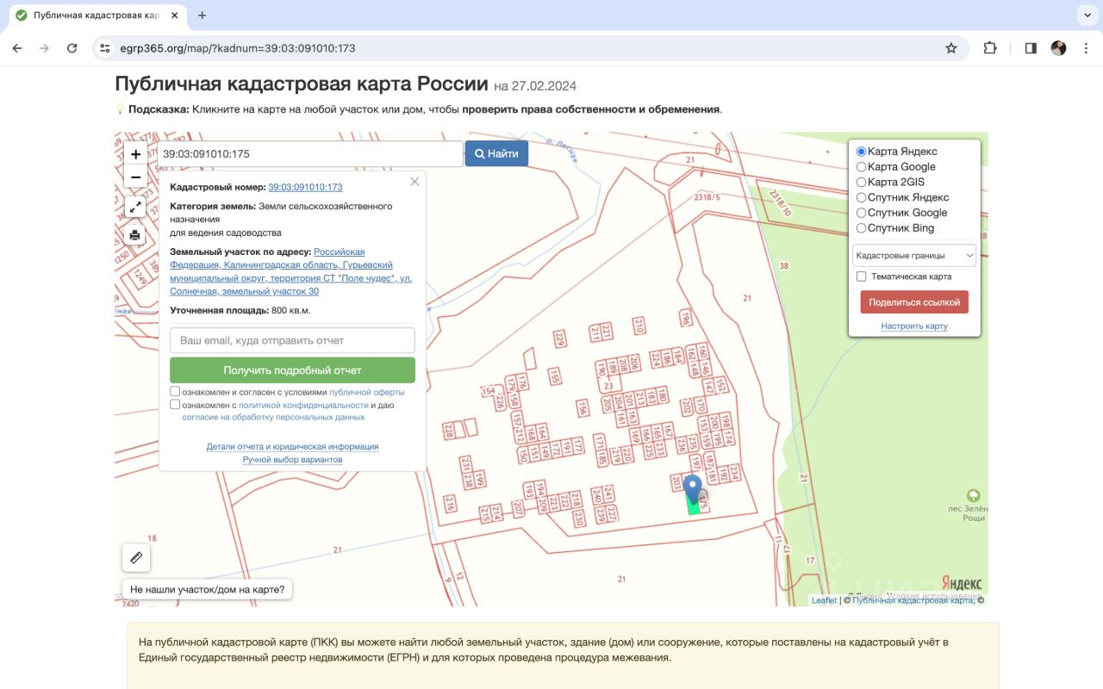The height and width of the screenshot is (689, 1103).
Task: Open Публичная кадастровая карта attribution link
Action: 913,600
